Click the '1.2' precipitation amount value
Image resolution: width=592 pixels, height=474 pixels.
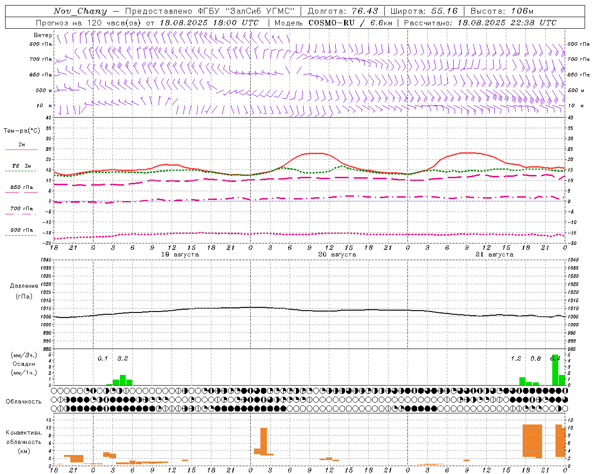point(516,358)
